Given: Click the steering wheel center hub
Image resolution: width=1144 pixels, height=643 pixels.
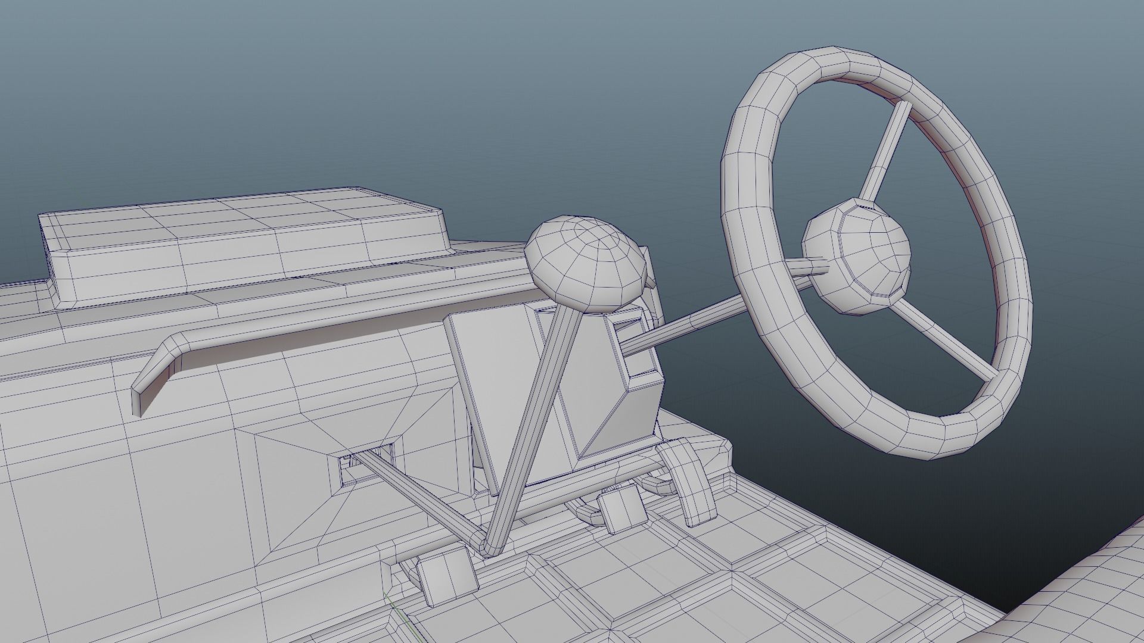Looking at the screenshot, I should click(856, 257).
